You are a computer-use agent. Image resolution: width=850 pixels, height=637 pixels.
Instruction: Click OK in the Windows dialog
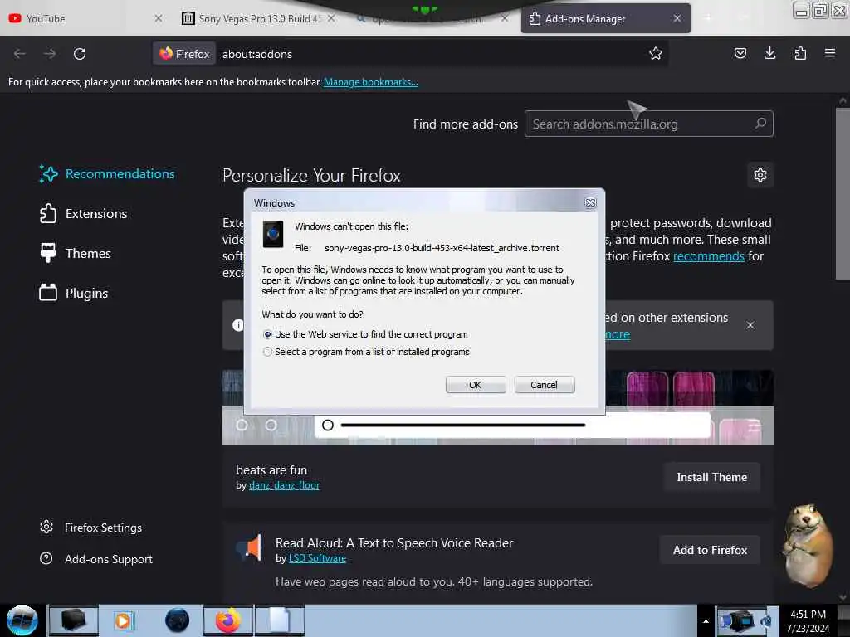tap(476, 385)
